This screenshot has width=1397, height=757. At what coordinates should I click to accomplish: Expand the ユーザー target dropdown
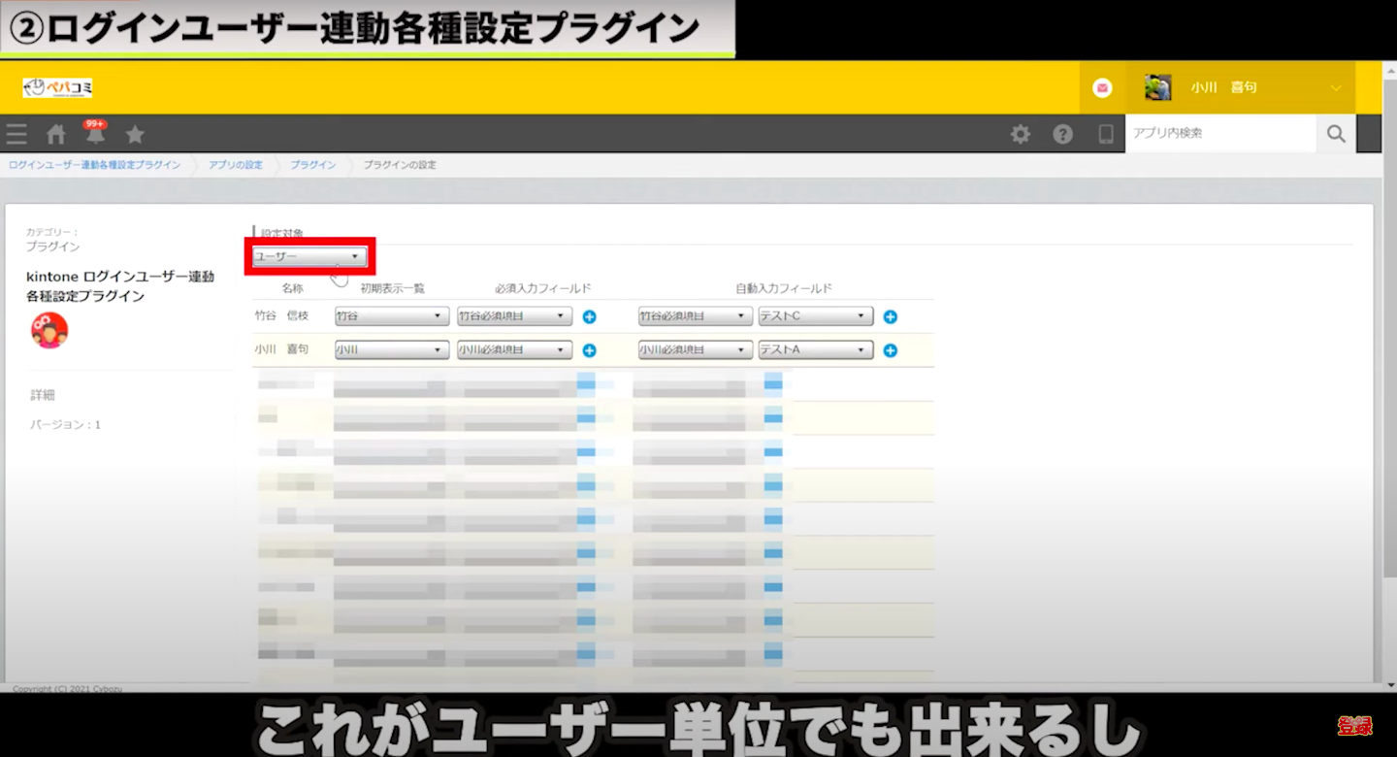[309, 257]
